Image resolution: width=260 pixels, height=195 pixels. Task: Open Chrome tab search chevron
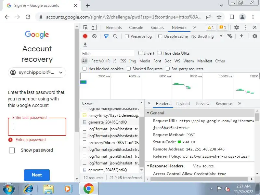click(x=221, y=6)
